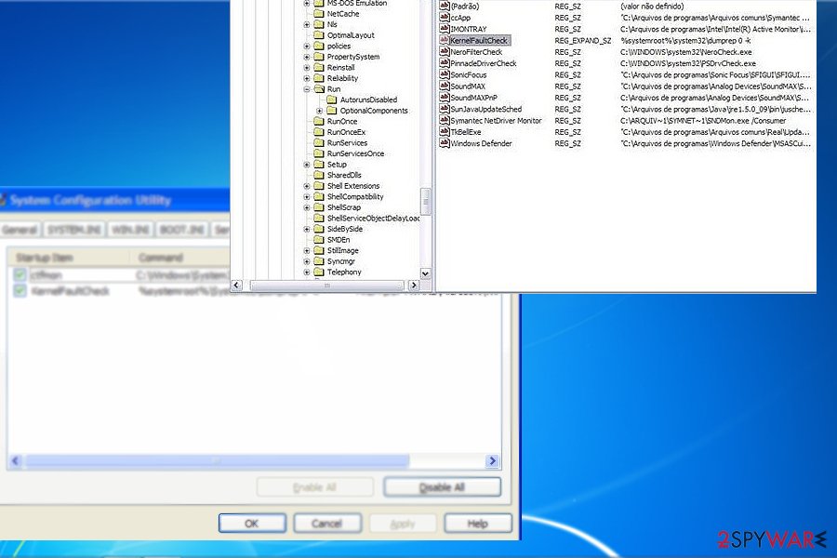Click the (Padrão) default value icon
The height and width of the screenshot is (558, 837).
click(445, 6)
